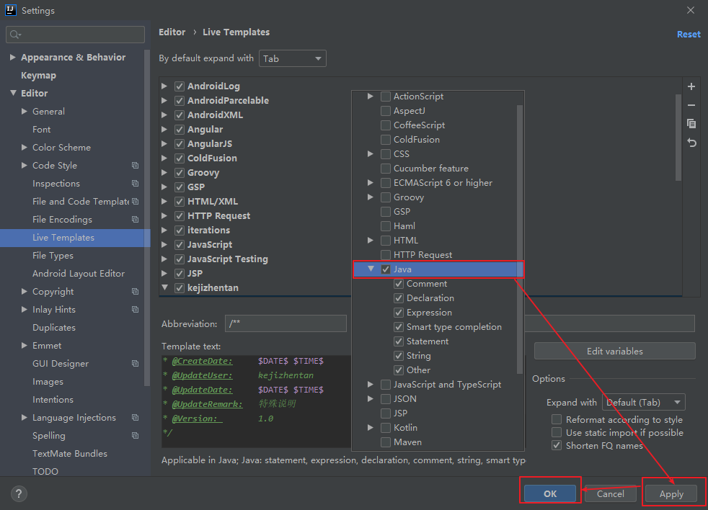
Task: Click project-level icon beside File Encodings
Action: point(135,220)
